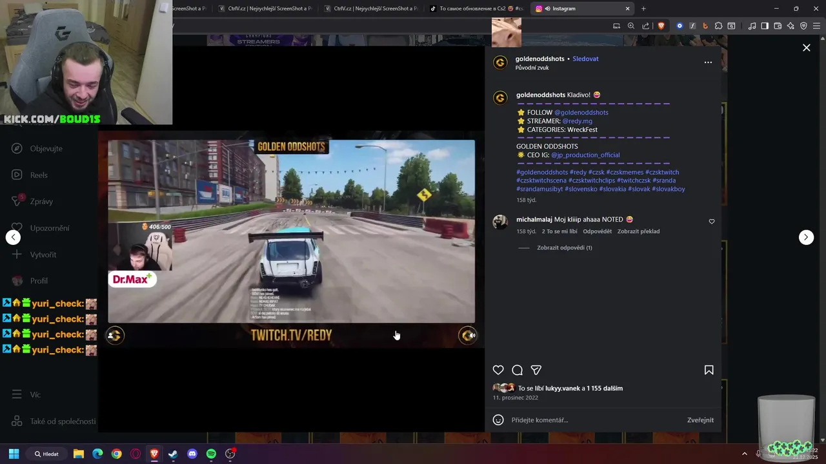Expand Víc menu in sidebar
This screenshot has height=464, width=826.
tap(27, 394)
